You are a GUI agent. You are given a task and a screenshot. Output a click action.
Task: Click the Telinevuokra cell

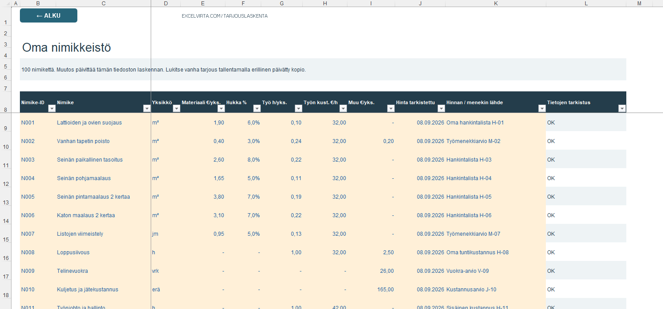click(x=103, y=271)
